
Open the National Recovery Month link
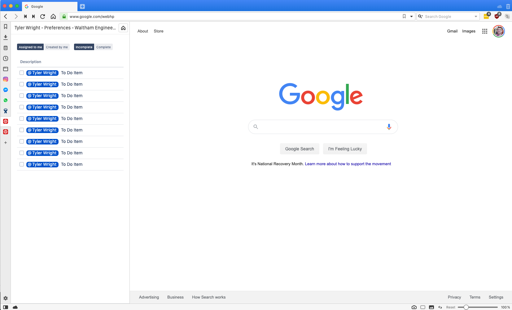click(x=348, y=164)
